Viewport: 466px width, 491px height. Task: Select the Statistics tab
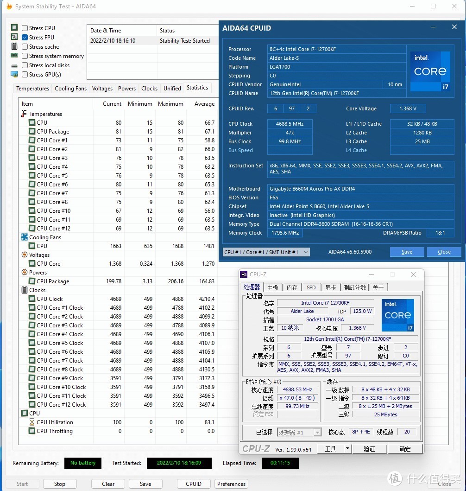point(197,88)
